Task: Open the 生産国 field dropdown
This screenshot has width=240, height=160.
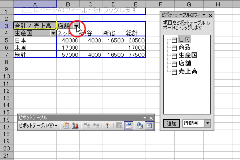Action: [x=53, y=33]
